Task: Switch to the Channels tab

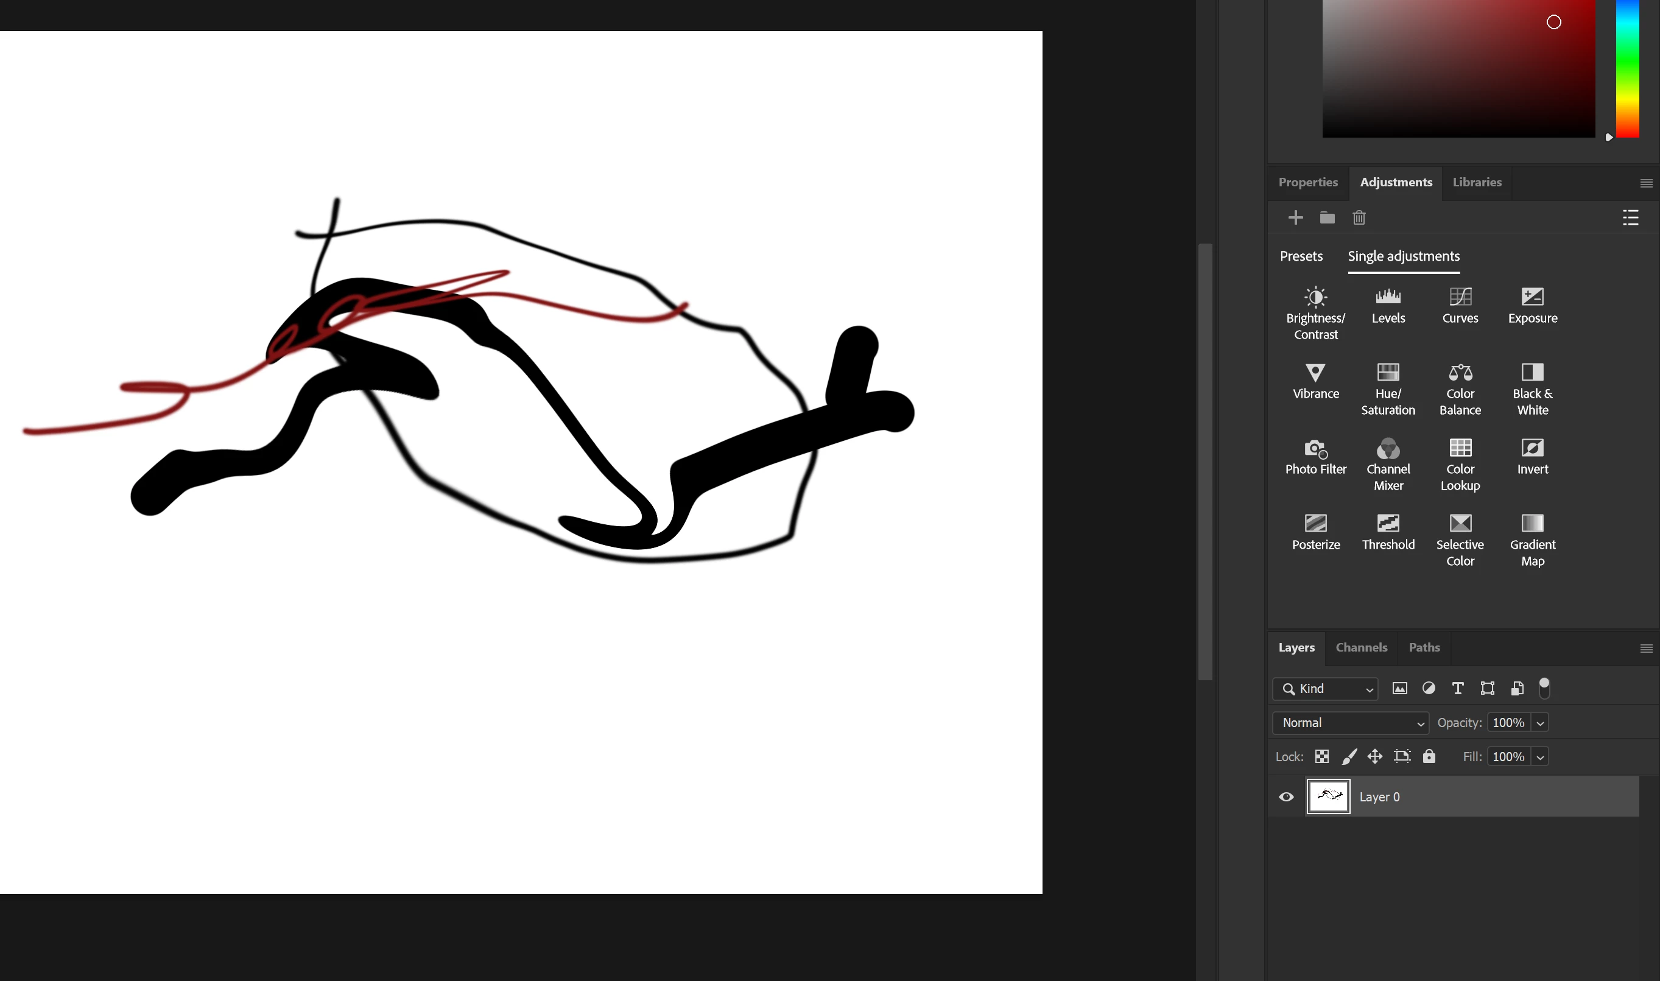Action: pyautogui.click(x=1361, y=647)
